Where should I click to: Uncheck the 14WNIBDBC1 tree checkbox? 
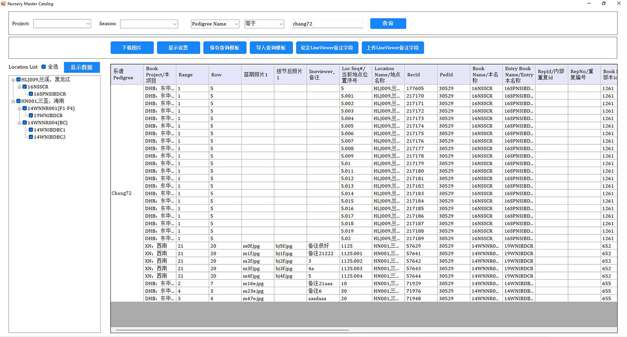coord(31,130)
